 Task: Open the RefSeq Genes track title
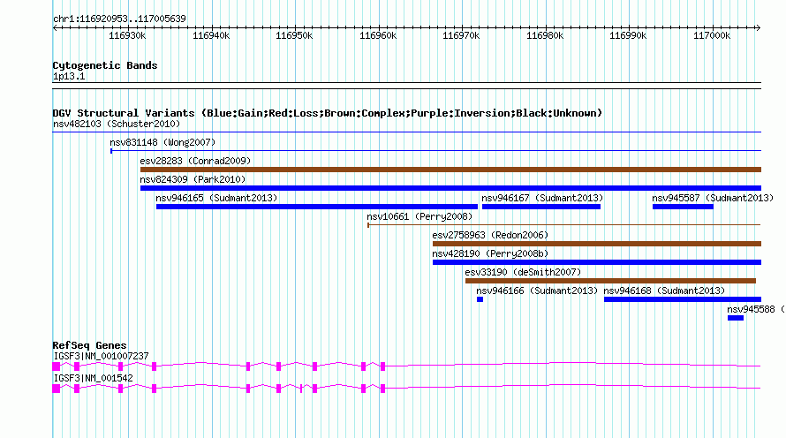89,344
